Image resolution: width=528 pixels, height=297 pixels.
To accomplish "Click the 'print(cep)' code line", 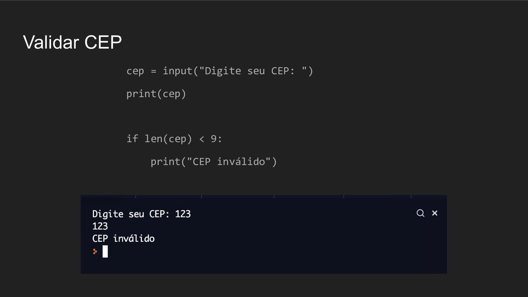I will [x=156, y=94].
